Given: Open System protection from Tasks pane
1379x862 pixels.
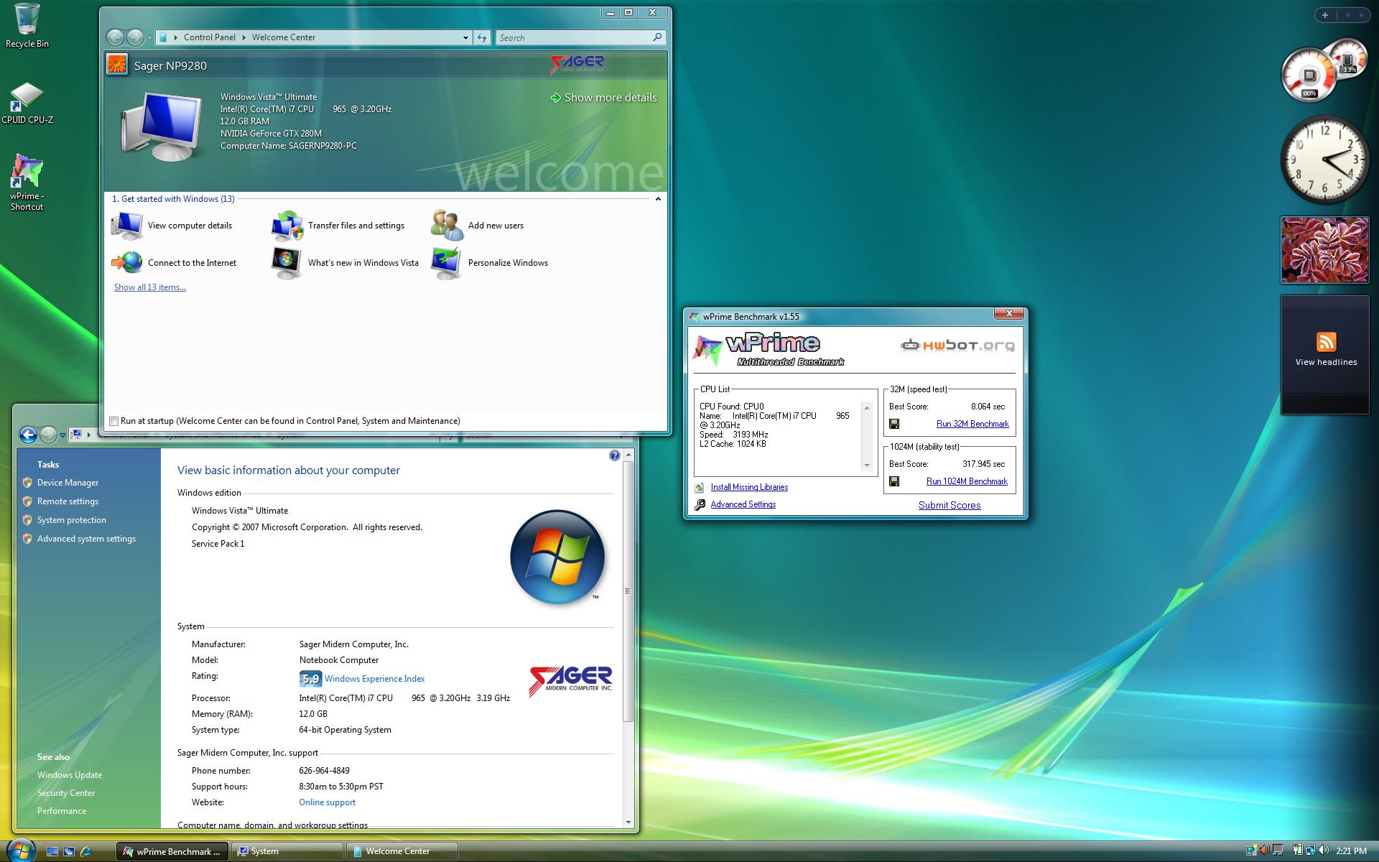Looking at the screenshot, I should pos(72,520).
